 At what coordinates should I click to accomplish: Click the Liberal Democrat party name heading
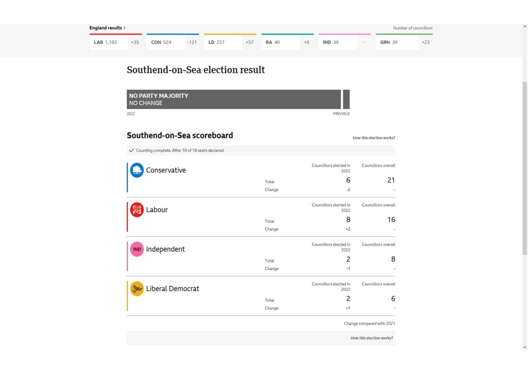[x=172, y=288]
